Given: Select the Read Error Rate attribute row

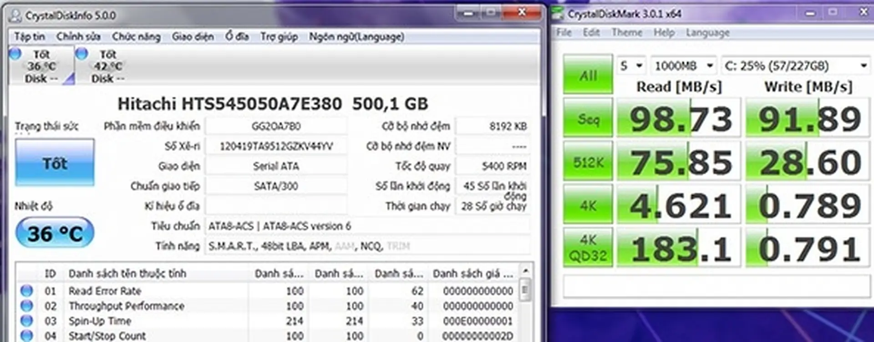Looking at the screenshot, I should (x=268, y=291).
